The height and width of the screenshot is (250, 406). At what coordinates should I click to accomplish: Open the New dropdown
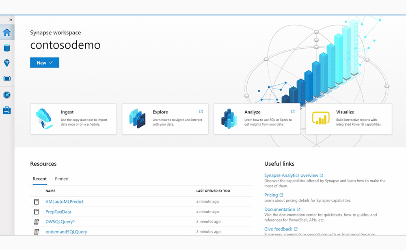44,62
